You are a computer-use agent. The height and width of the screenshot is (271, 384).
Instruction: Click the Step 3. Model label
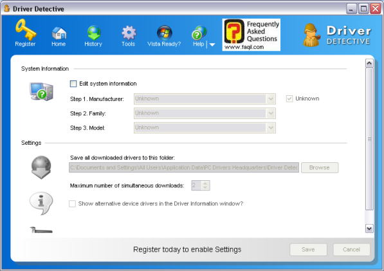[87, 128]
